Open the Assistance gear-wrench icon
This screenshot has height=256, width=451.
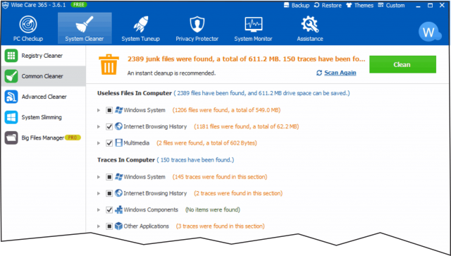click(x=310, y=25)
